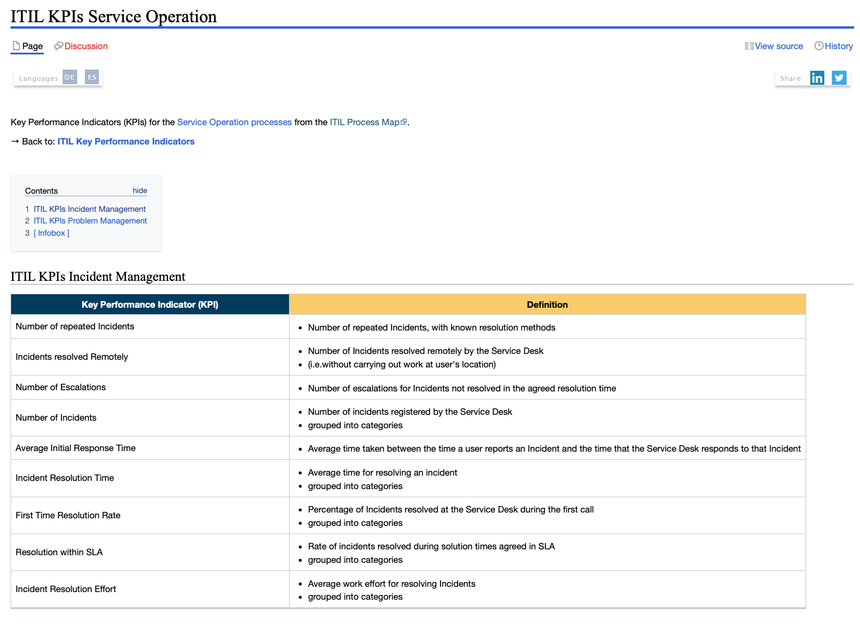The height and width of the screenshot is (626, 860).
Task: Click the Page tab icon
Action: 16,46
